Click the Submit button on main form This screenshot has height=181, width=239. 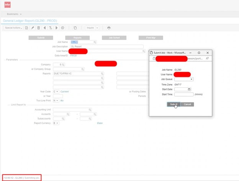pos(41,38)
